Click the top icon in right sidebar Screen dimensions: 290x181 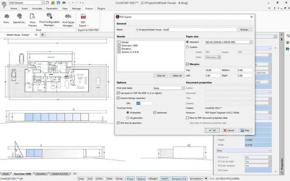pyautogui.click(x=288, y=36)
